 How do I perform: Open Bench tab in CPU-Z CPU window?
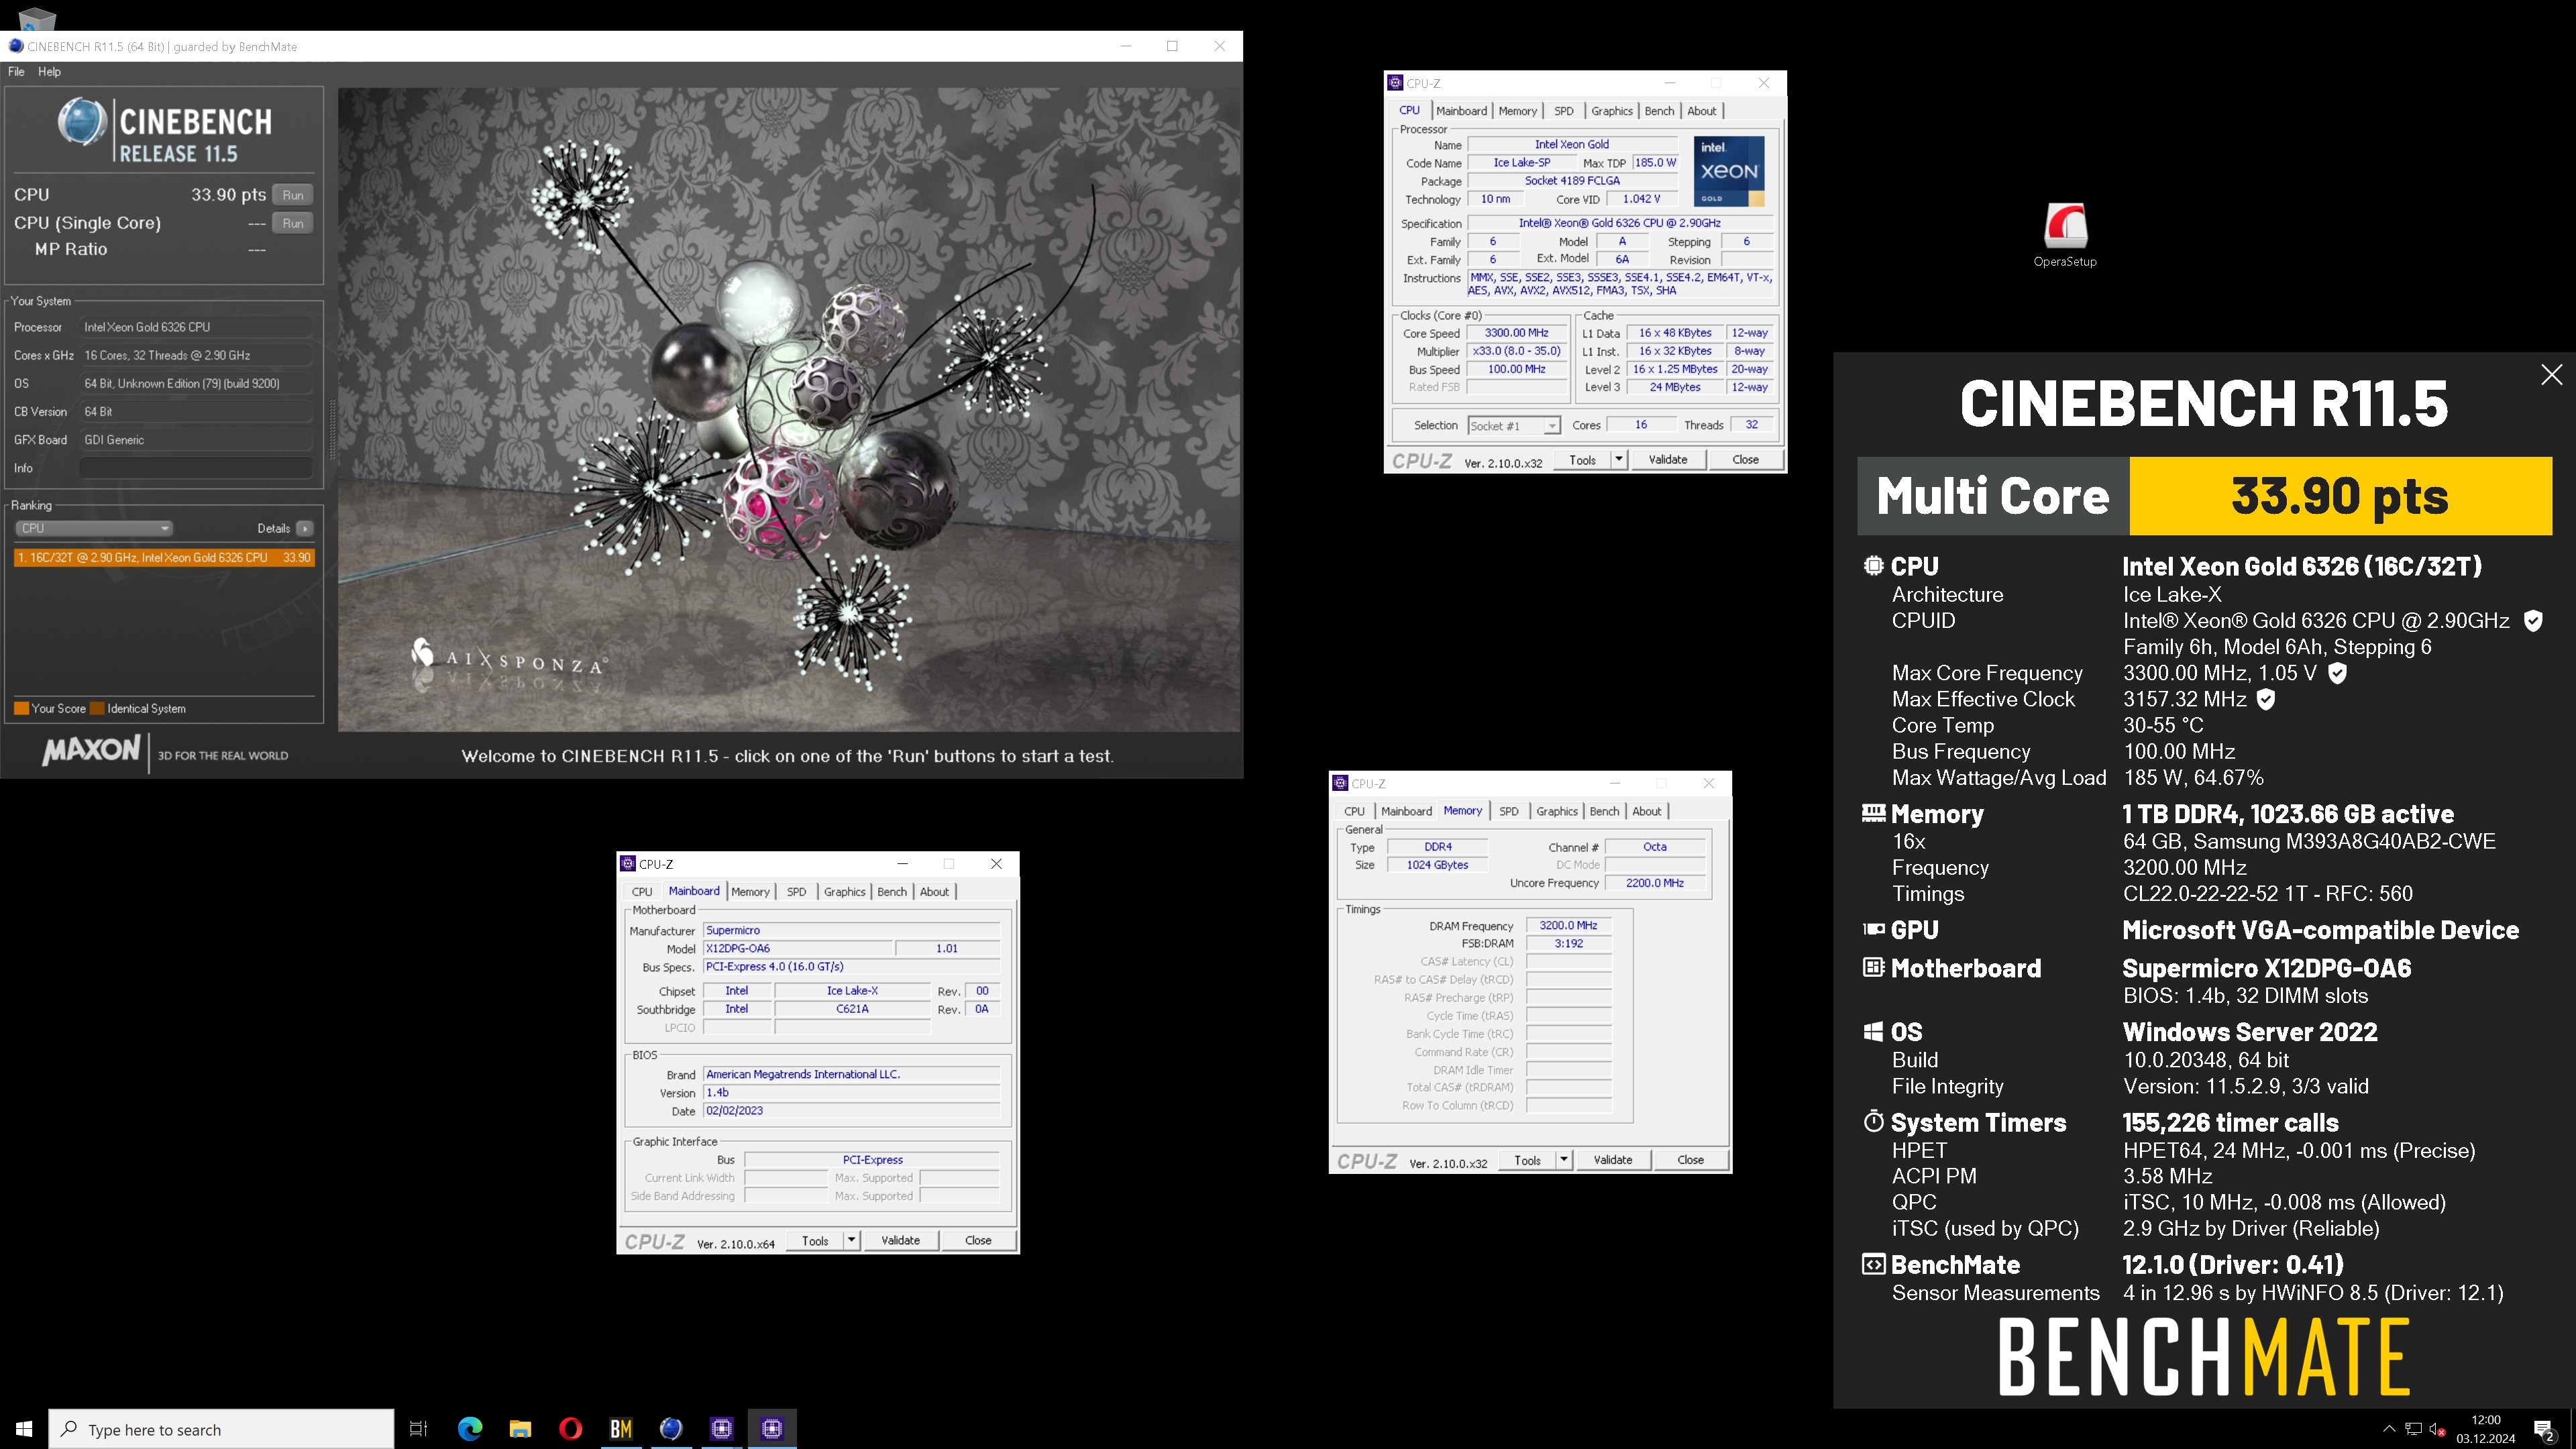point(1659,111)
